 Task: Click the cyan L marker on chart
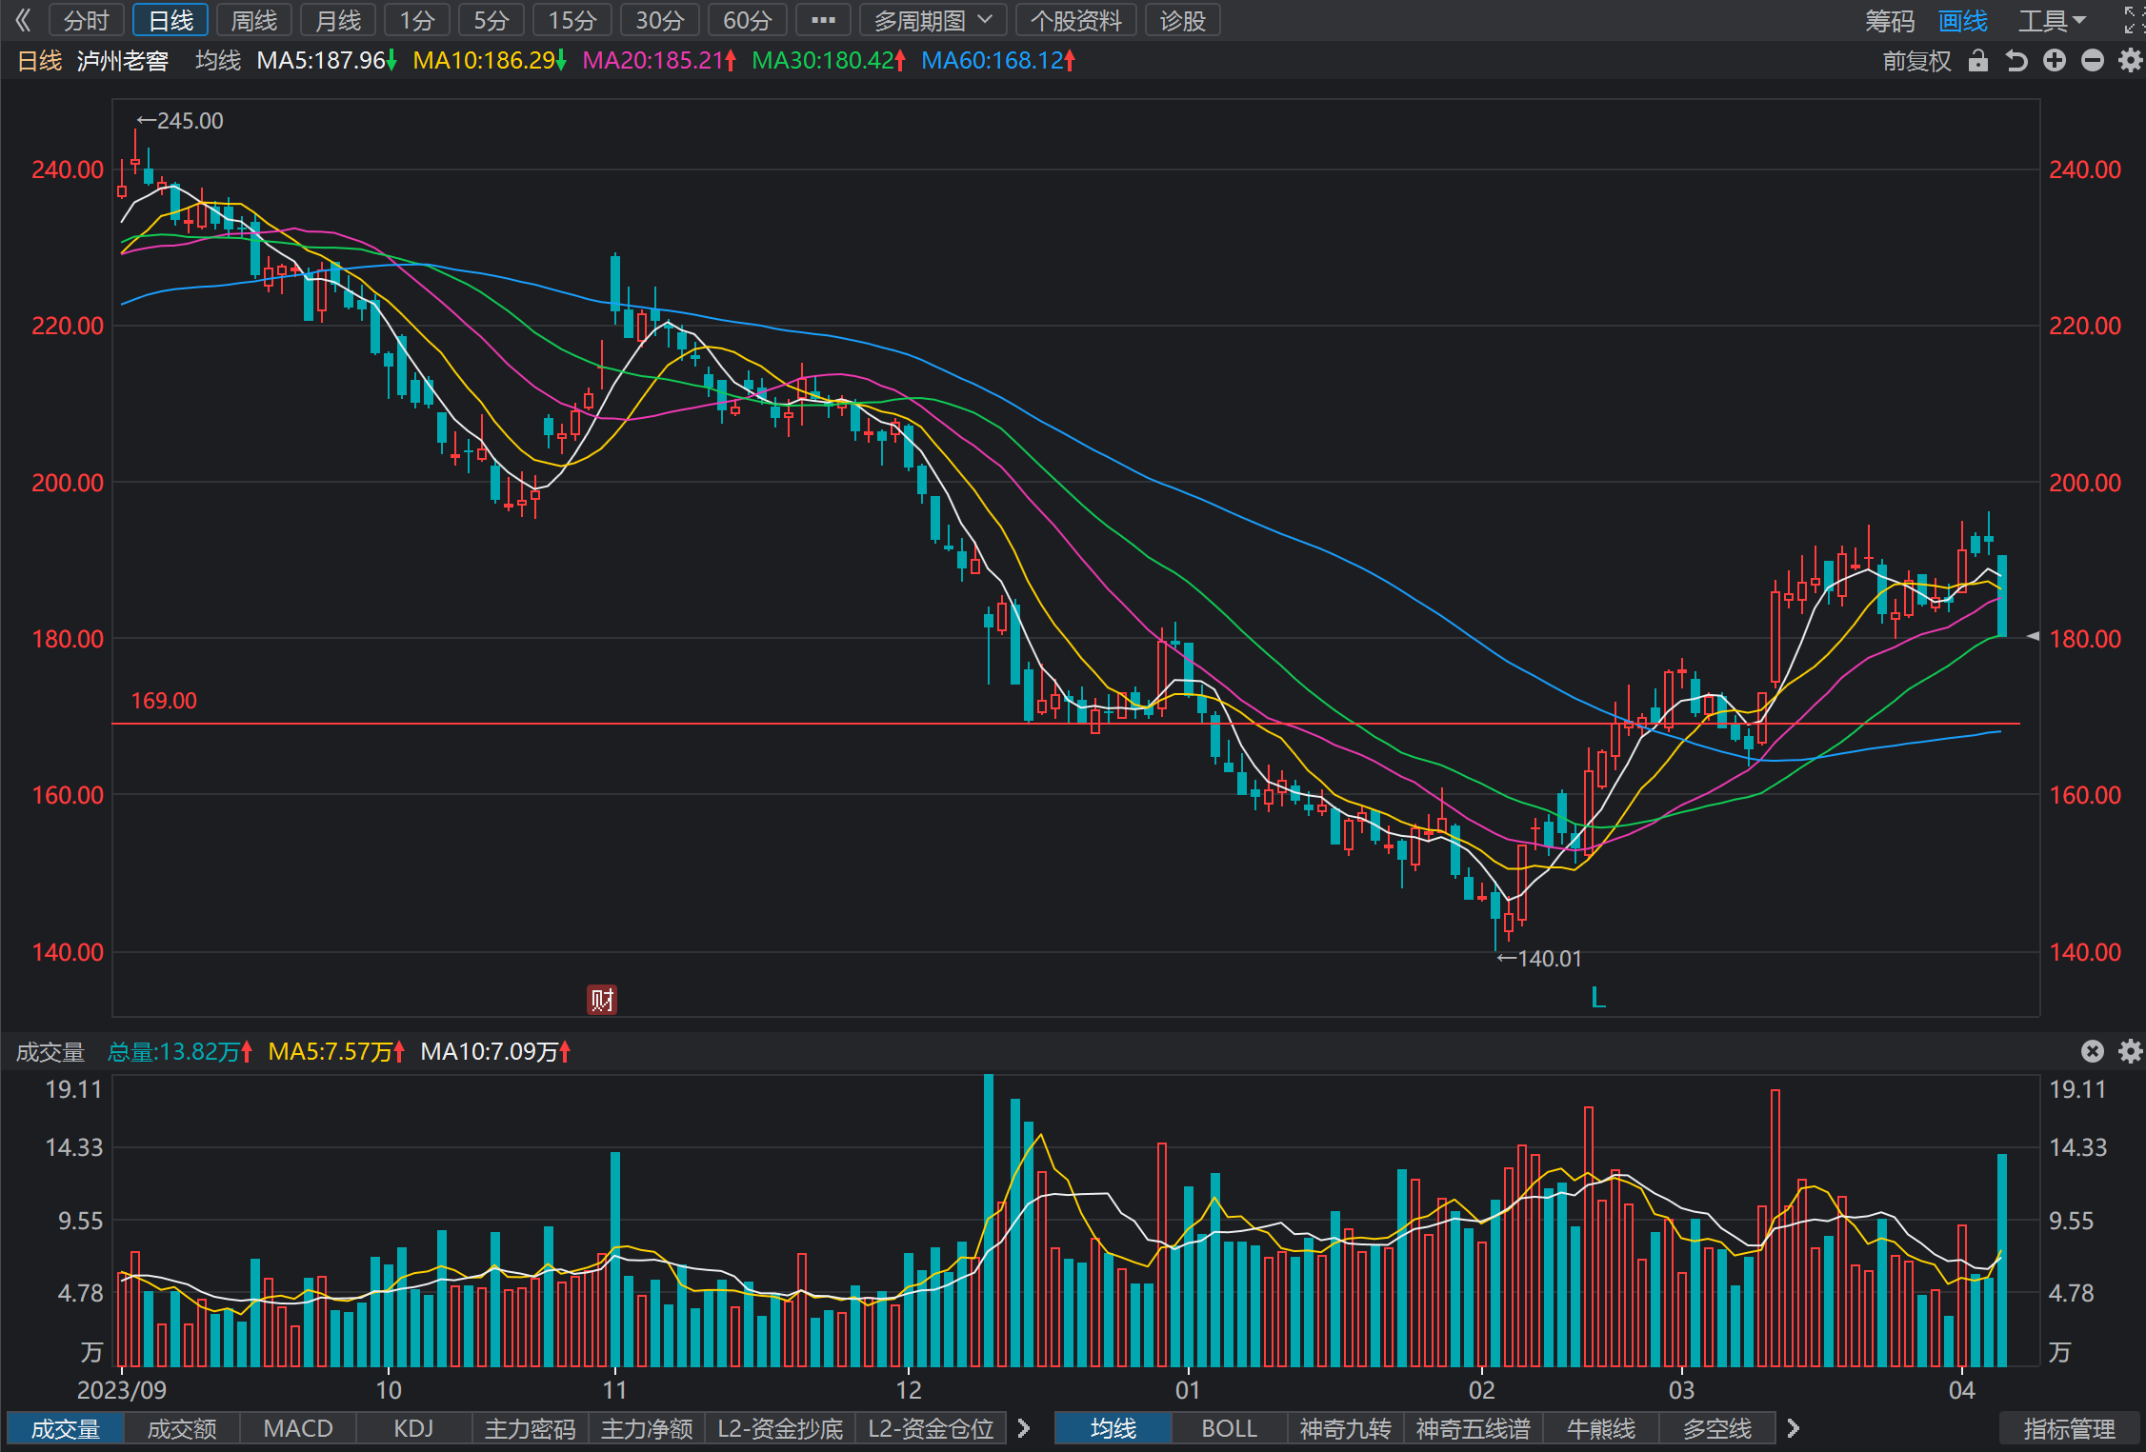(1598, 997)
